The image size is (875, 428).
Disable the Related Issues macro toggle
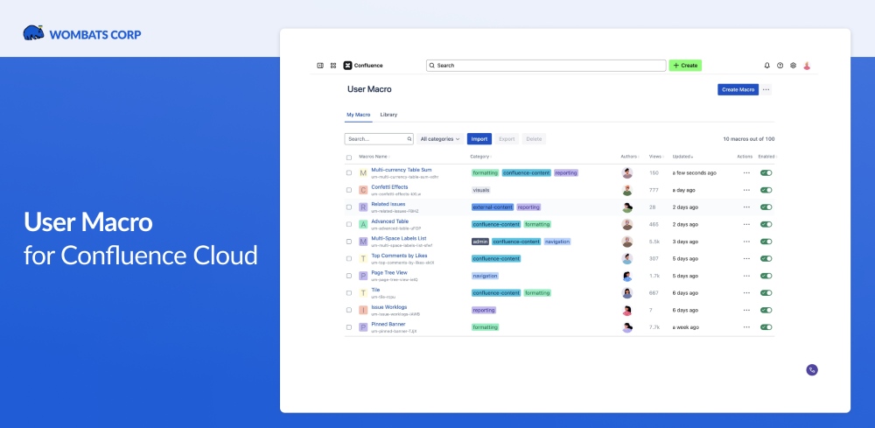[x=766, y=207]
